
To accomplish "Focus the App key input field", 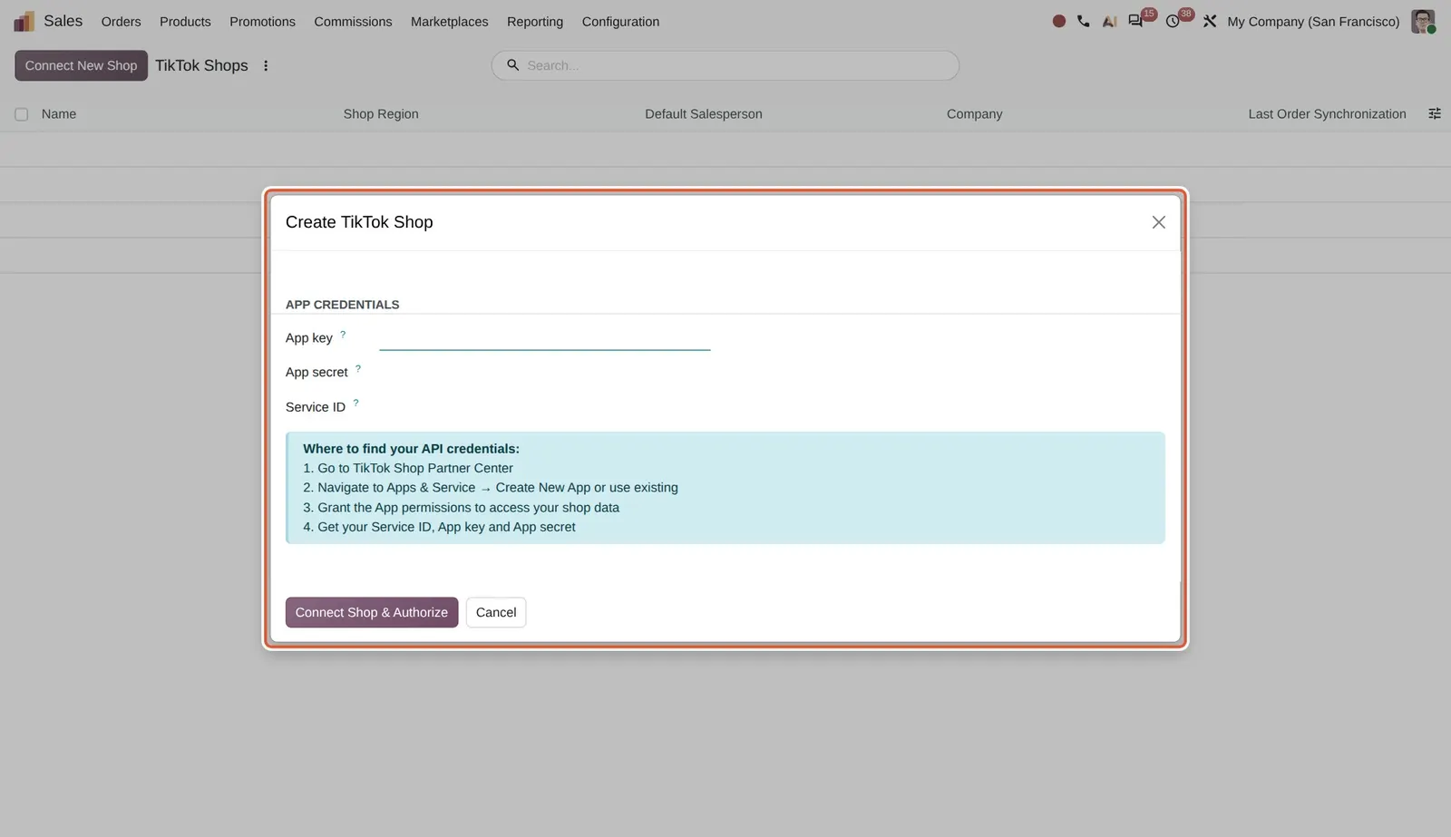I will (x=544, y=338).
